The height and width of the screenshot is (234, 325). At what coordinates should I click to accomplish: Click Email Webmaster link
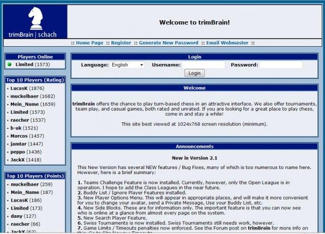pos(227,43)
